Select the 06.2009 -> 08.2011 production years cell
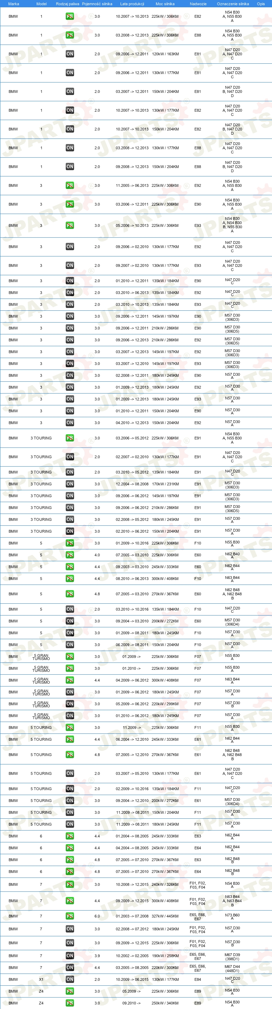This screenshot has height=1009, width=272. 132,645
